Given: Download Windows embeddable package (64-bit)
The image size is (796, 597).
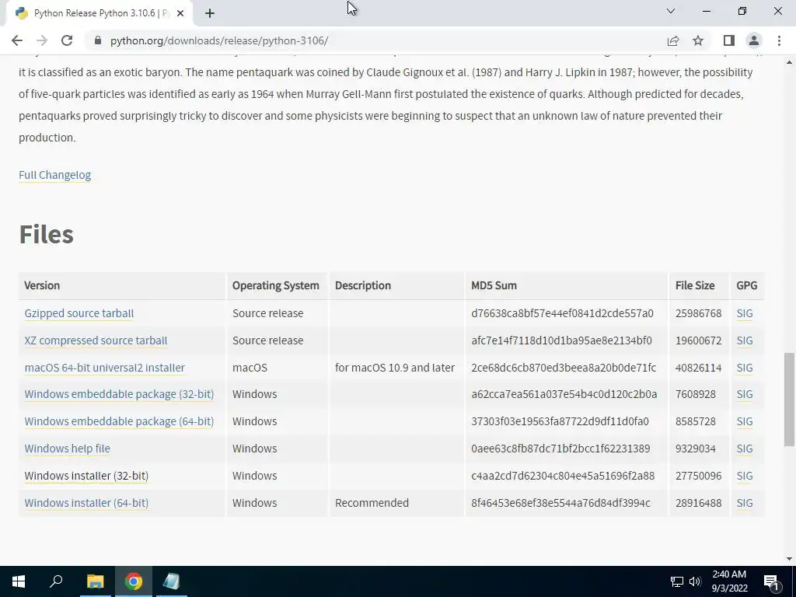Looking at the screenshot, I should click(119, 421).
